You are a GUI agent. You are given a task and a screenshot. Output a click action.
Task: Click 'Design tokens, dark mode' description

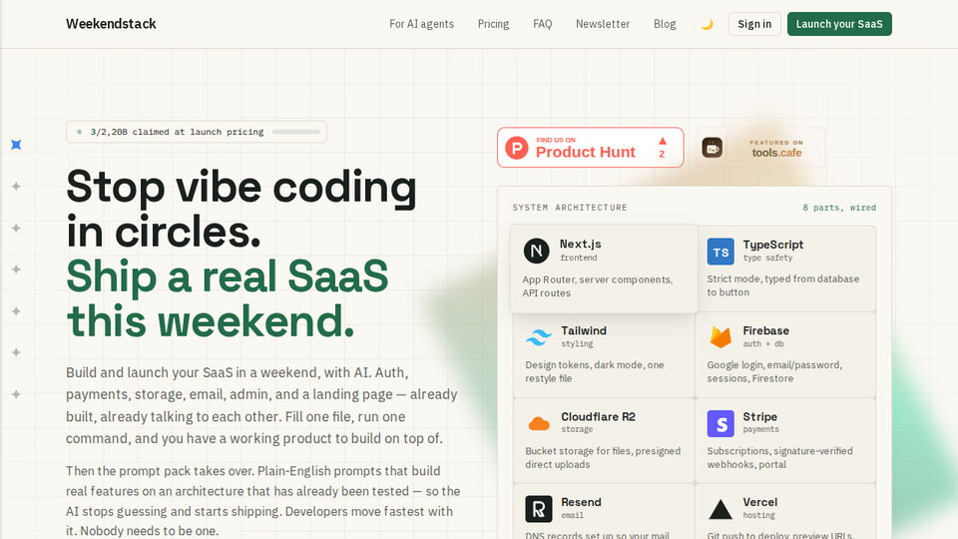coord(595,371)
